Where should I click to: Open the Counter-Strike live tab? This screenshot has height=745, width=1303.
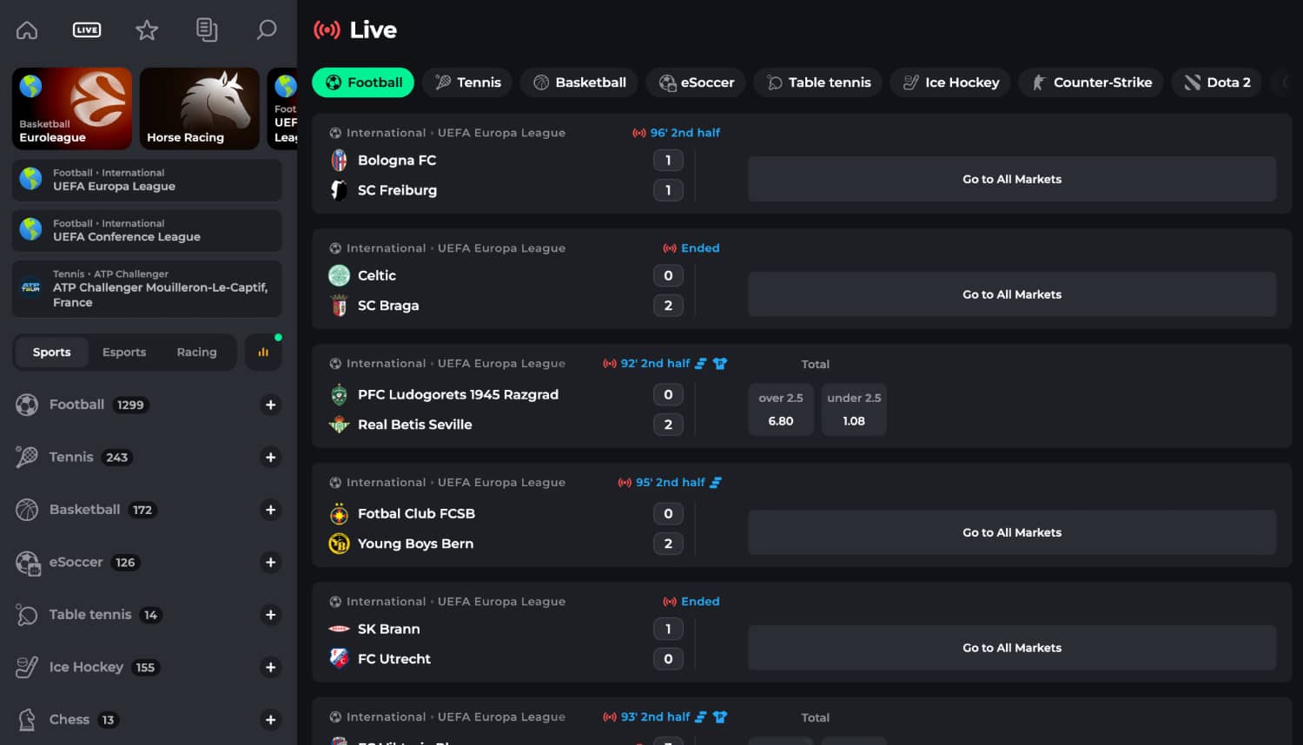point(1090,82)
